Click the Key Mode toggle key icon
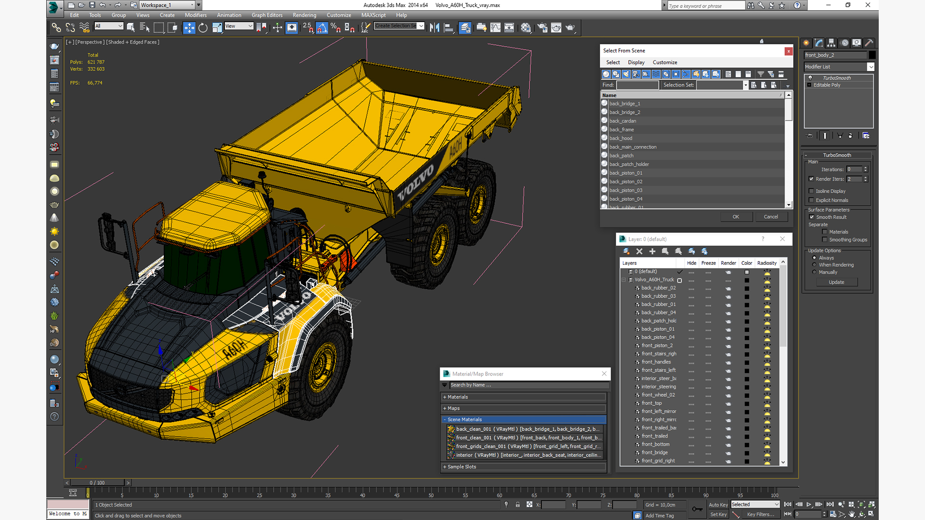 tap(697, 509)
